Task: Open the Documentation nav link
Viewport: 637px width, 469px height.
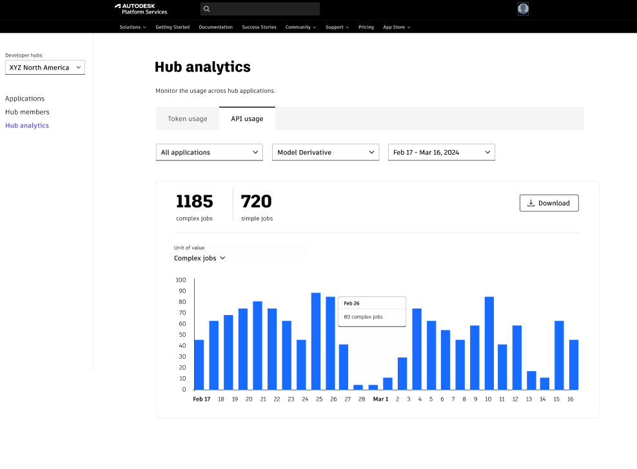Action: tap(215, 27)
